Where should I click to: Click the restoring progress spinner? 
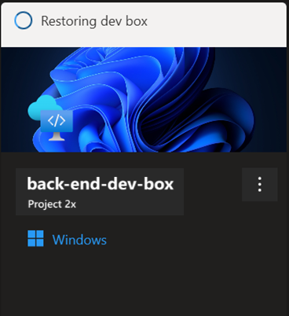(x=24, y=20)
